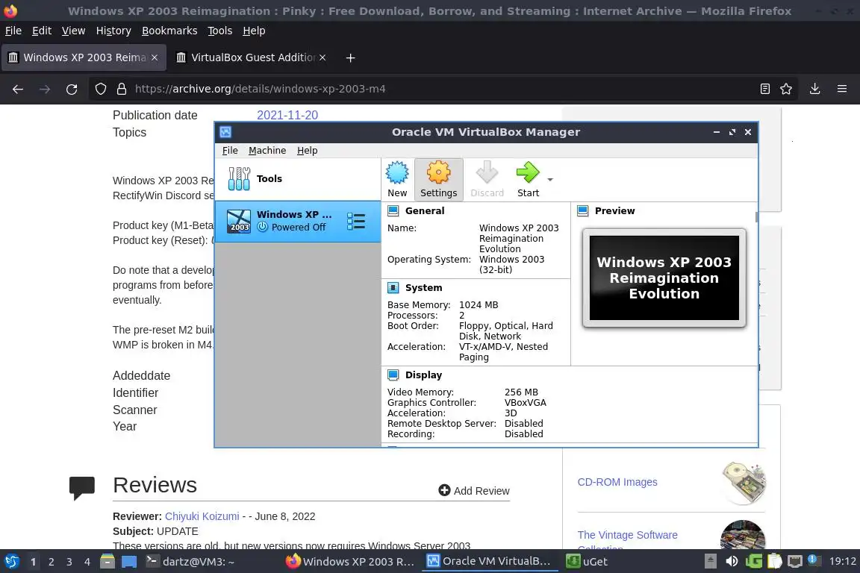Viewport: 860px width, 573px height.
Task: Click the Reviews speech bubble icon
Action: tap(82, 487)
